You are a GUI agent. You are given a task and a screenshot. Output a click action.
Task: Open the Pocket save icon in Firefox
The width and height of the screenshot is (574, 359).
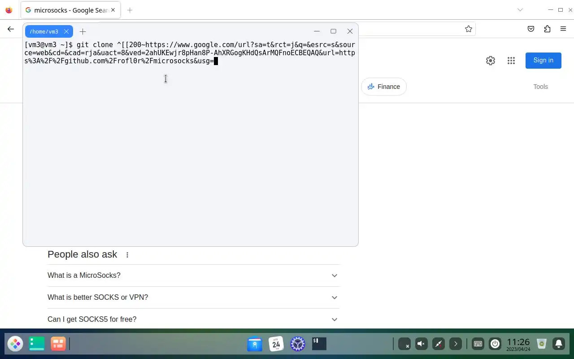coord(531,29)
